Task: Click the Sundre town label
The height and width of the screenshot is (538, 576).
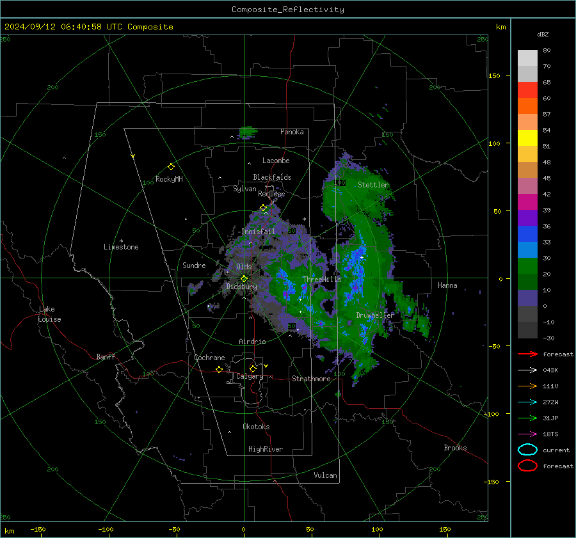Action: [194, 265]
